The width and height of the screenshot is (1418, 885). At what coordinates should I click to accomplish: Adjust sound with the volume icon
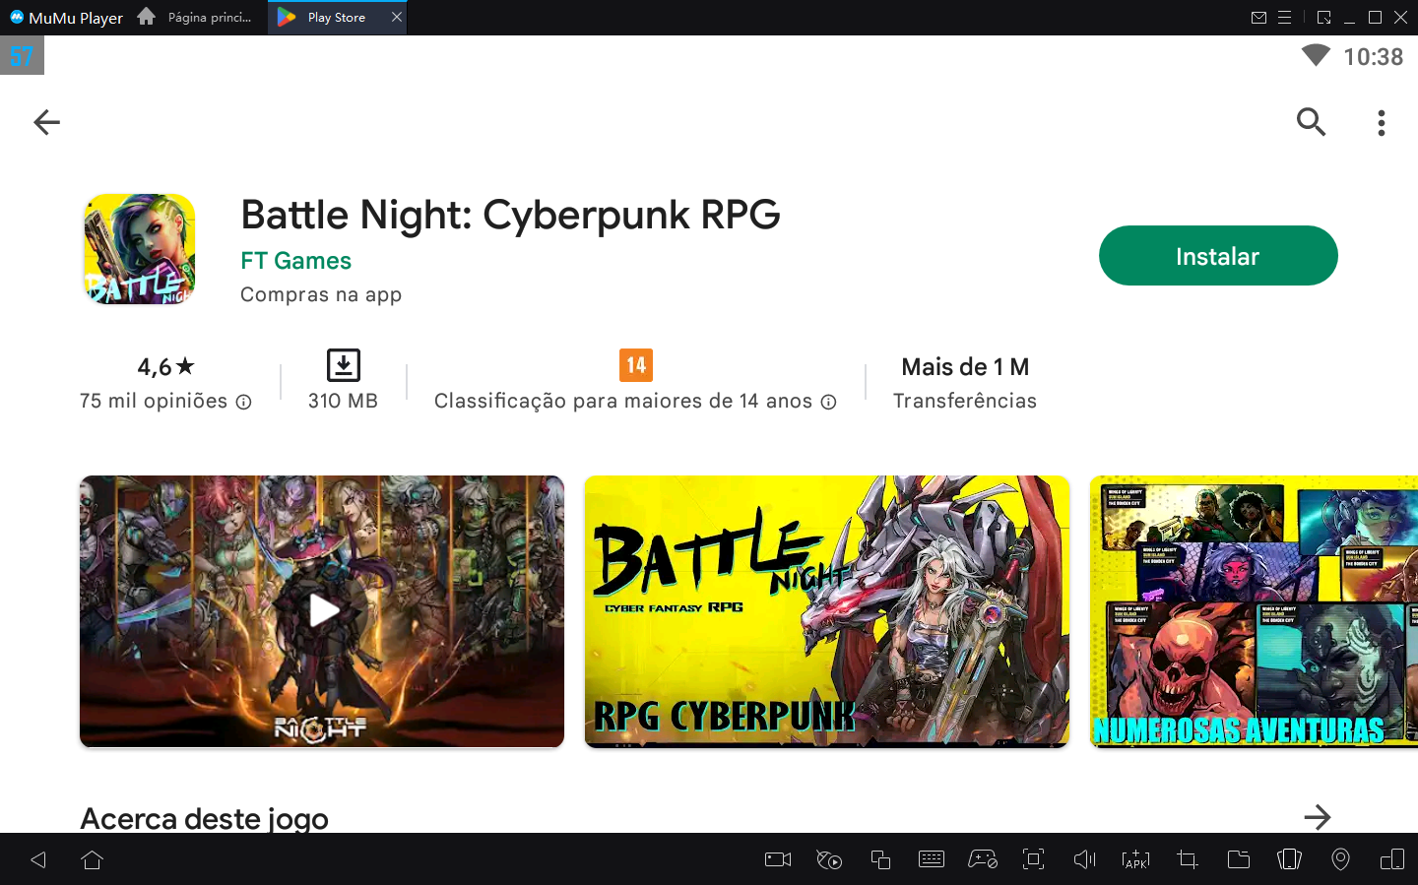pyautogui.click(x=1084, y=859)
